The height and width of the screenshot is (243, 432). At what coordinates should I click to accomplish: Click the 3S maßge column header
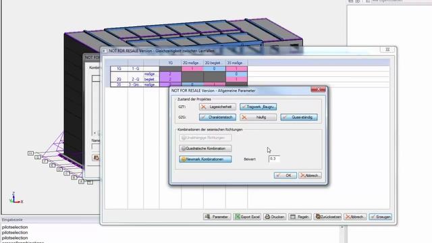[236, 63]
